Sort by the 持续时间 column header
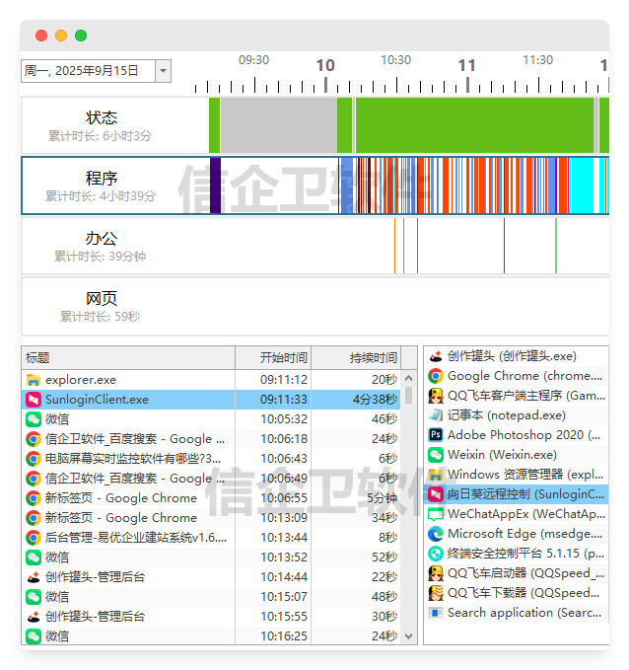 [x=374, y=357]
